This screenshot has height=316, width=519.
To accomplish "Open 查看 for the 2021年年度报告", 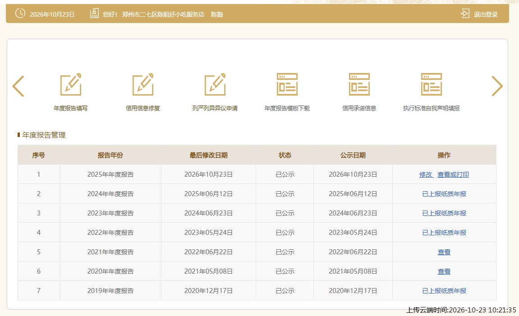I will point(444,252).
